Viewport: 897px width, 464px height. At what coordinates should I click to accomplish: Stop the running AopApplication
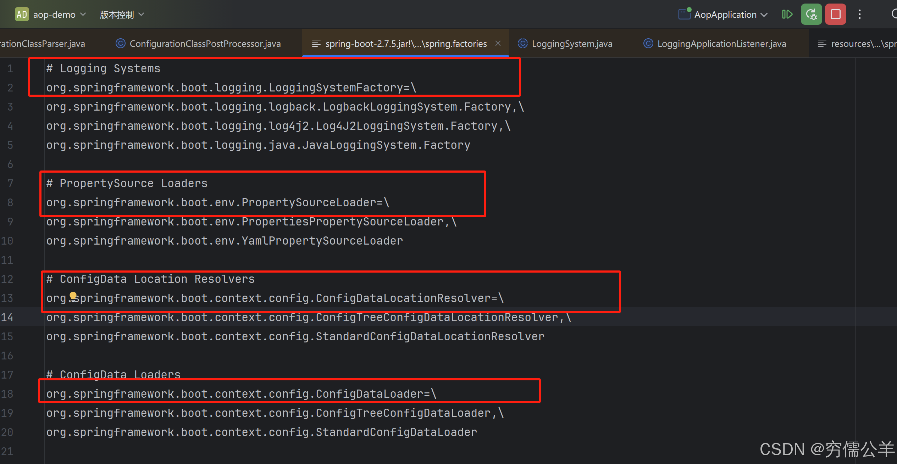click(x=835, y=15)
